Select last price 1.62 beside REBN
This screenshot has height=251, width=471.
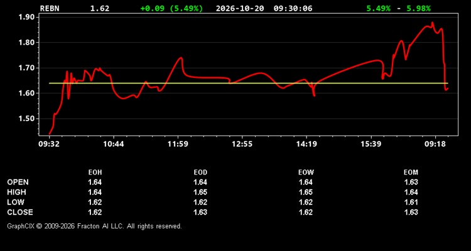100,8
